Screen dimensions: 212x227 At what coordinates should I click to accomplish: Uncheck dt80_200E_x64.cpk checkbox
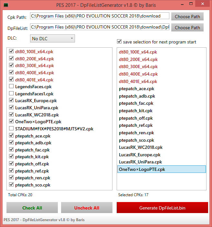(x=11, y=58)
